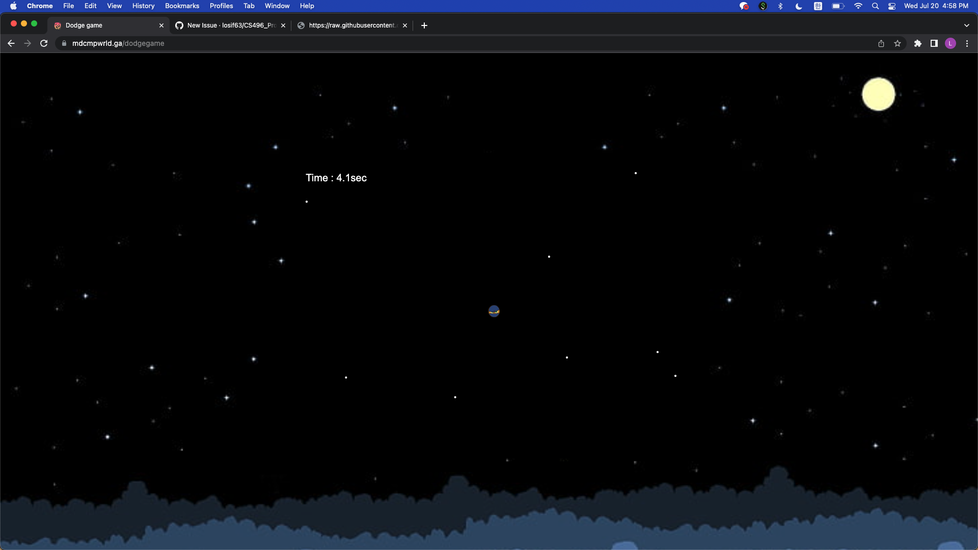Click the browser forward arrow
Image resolution: width=978 pixels, height=550 pixels.
tap(28, 43)
